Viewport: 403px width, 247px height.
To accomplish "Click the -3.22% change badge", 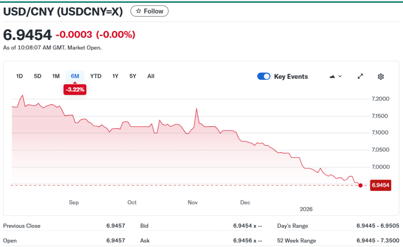I will (75, 90).
